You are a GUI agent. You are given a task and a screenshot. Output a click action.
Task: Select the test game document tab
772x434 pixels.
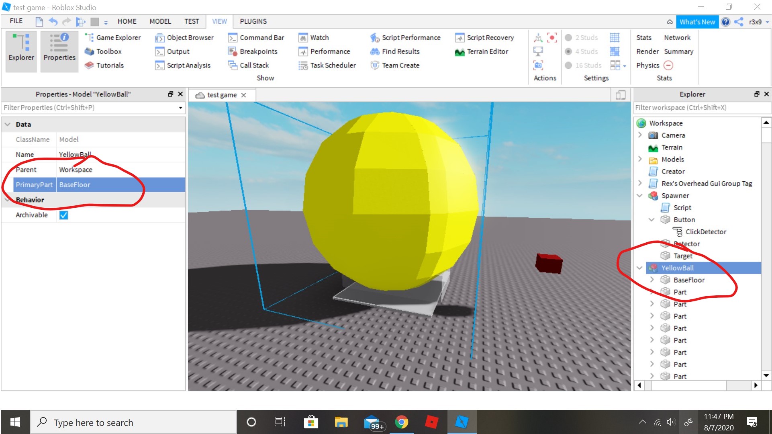click(221, 95)
